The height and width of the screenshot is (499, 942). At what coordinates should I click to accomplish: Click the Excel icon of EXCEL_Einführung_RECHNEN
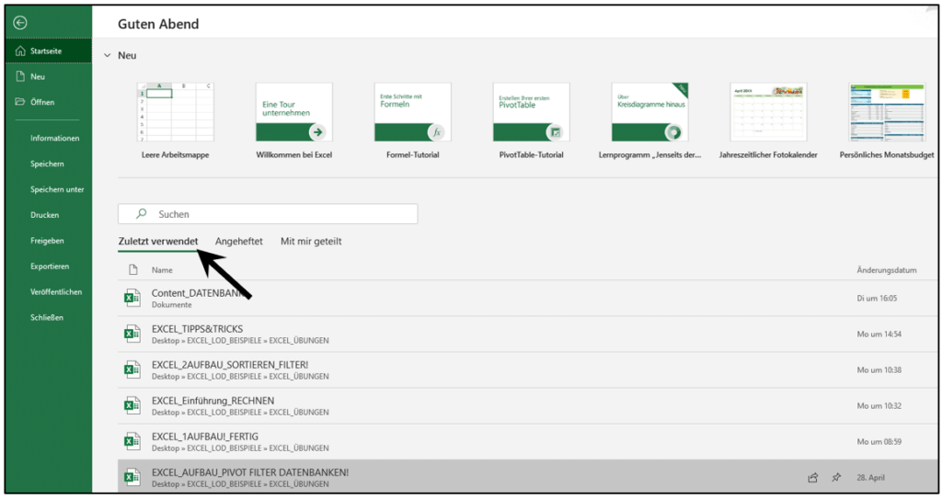coord(132,406)
